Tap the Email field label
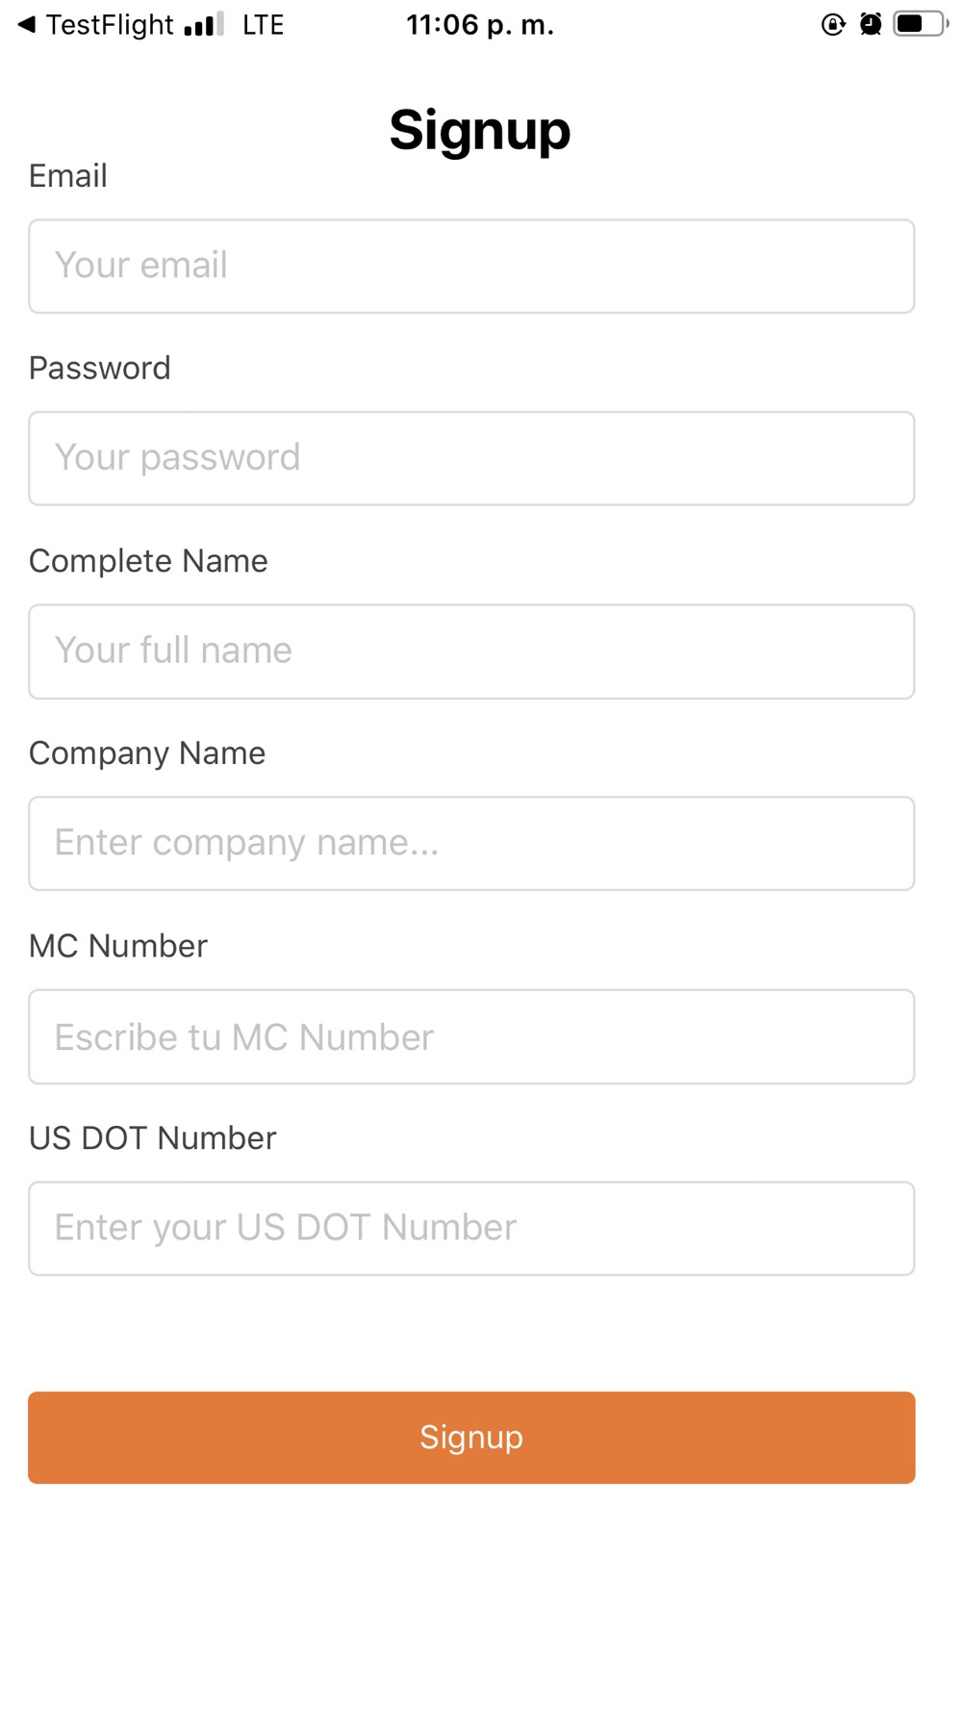Screen dimensions: 962x1711 click(68, 176)
